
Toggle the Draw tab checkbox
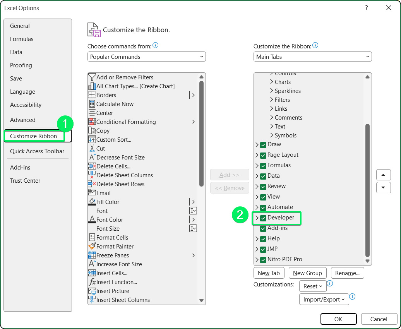(262, 144)
